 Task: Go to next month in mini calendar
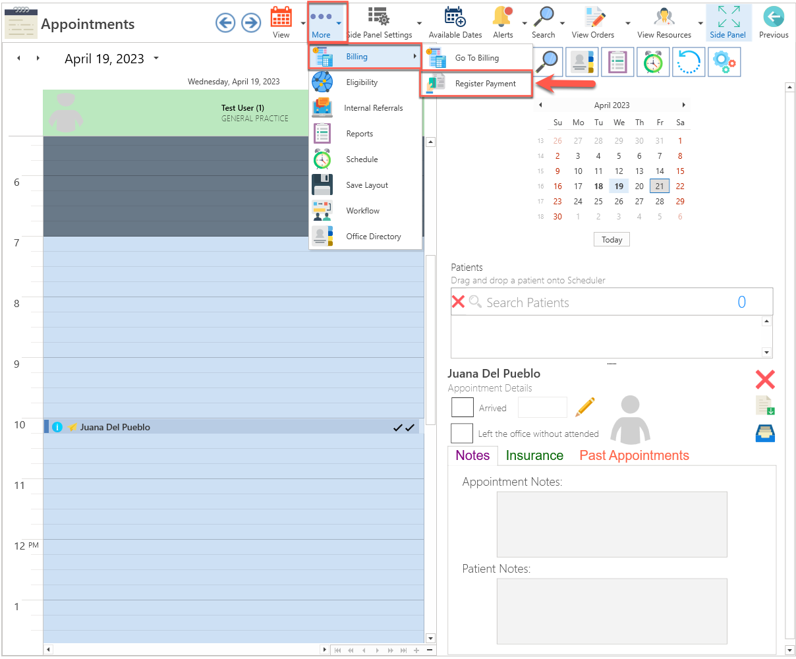pyautogui.click(x=684, y=105)
